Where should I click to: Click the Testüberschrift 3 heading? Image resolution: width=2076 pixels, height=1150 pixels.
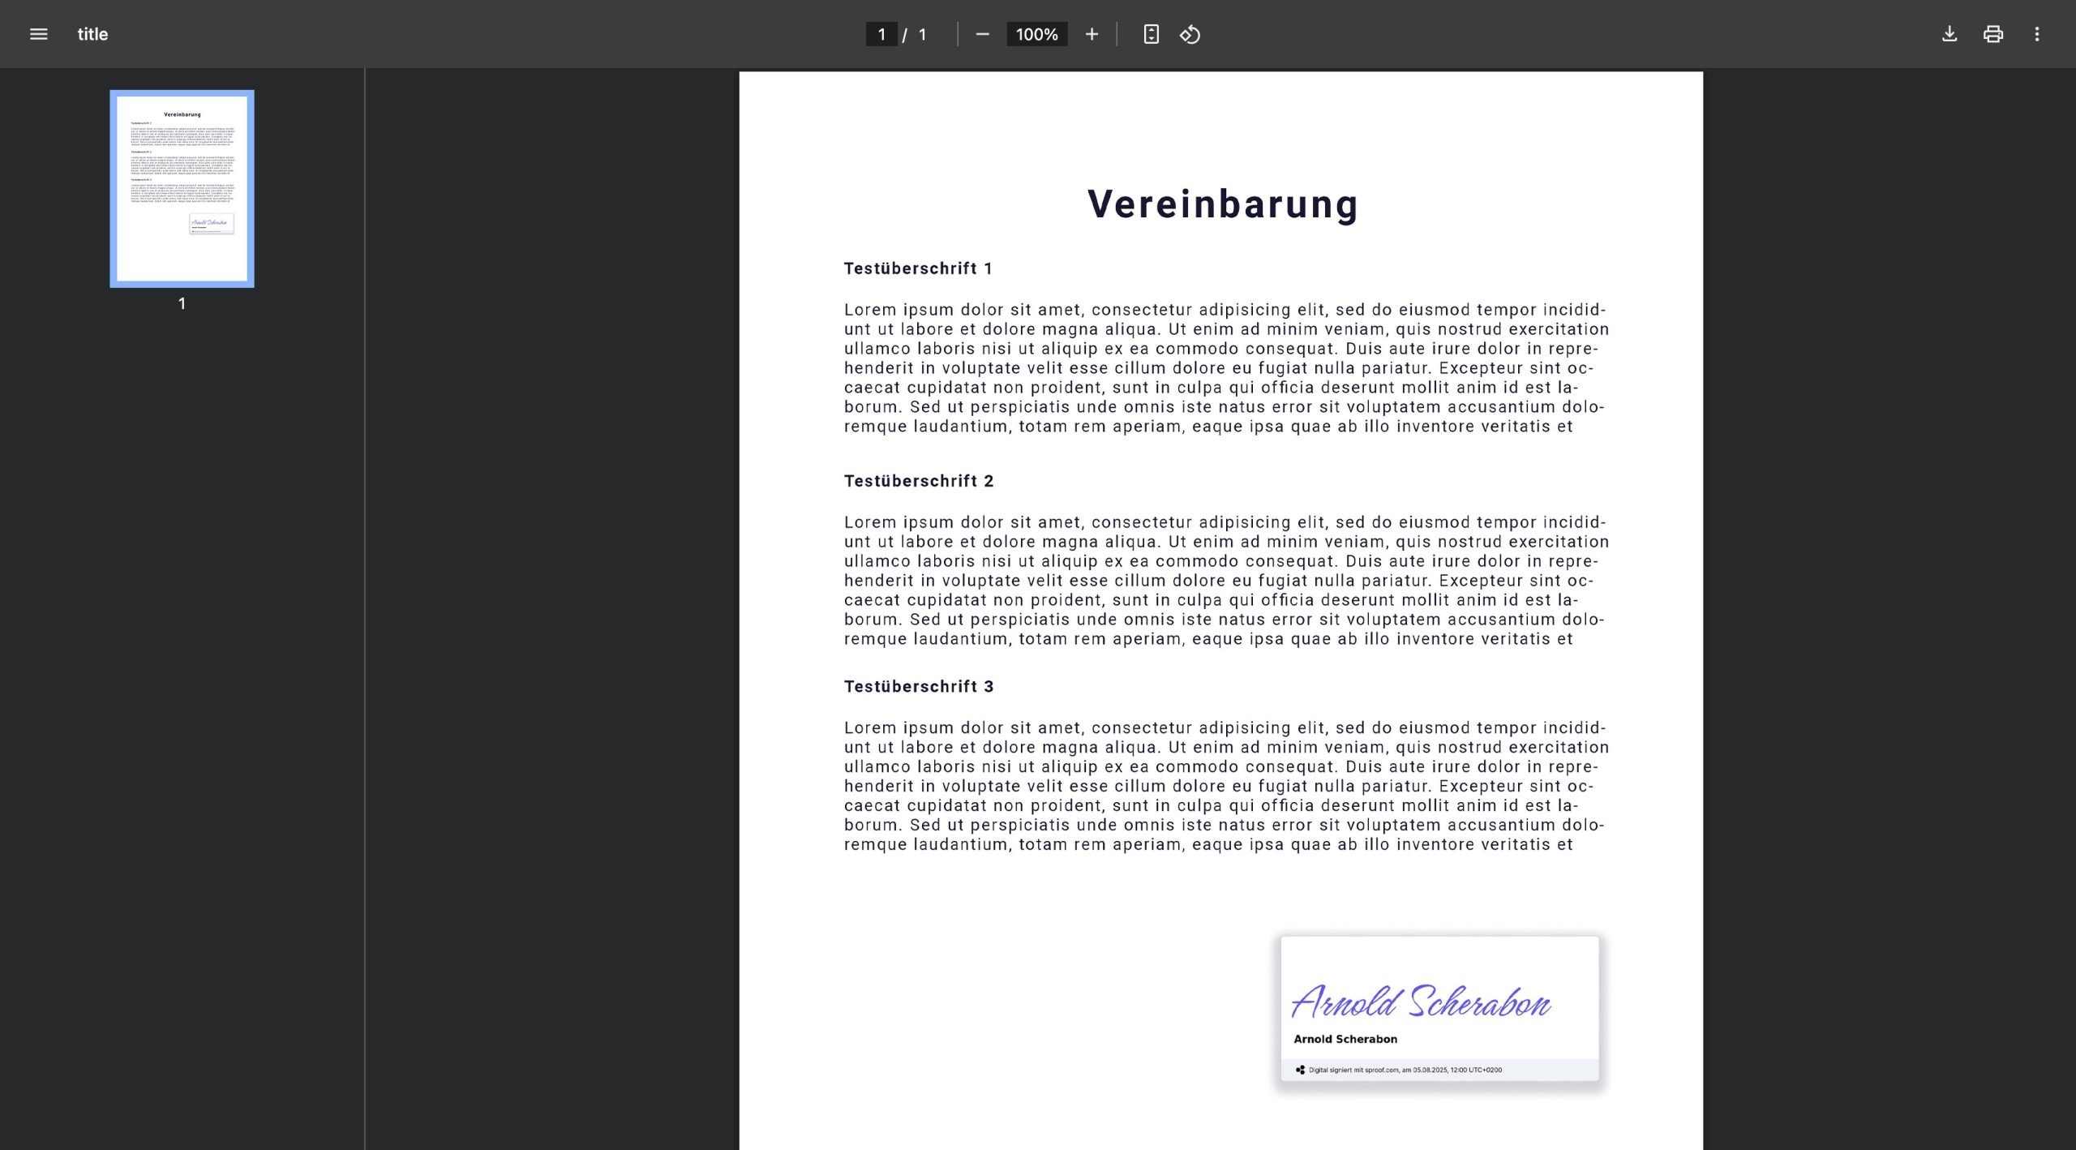pyautogui.click(x=919, y=686)
